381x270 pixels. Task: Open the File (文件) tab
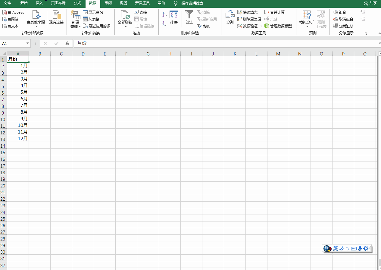[x=7, y=3]
